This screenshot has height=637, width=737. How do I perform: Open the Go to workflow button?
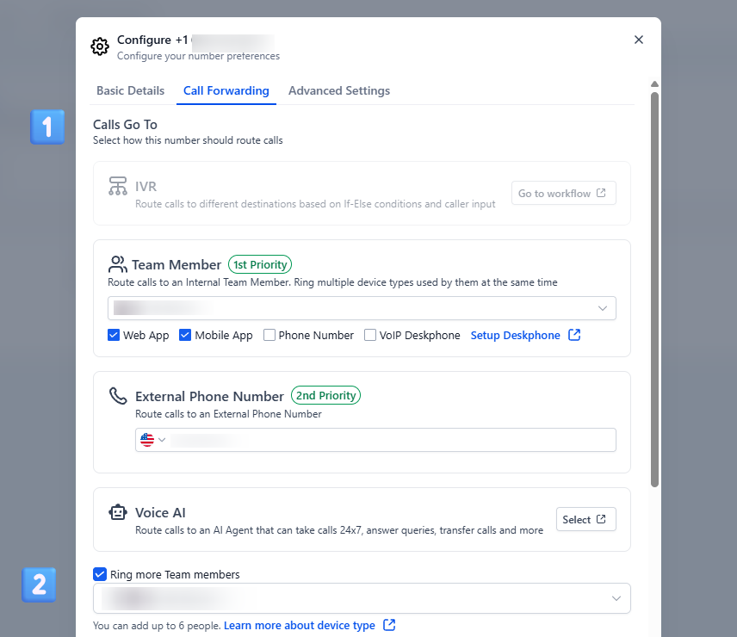[564, 193]
